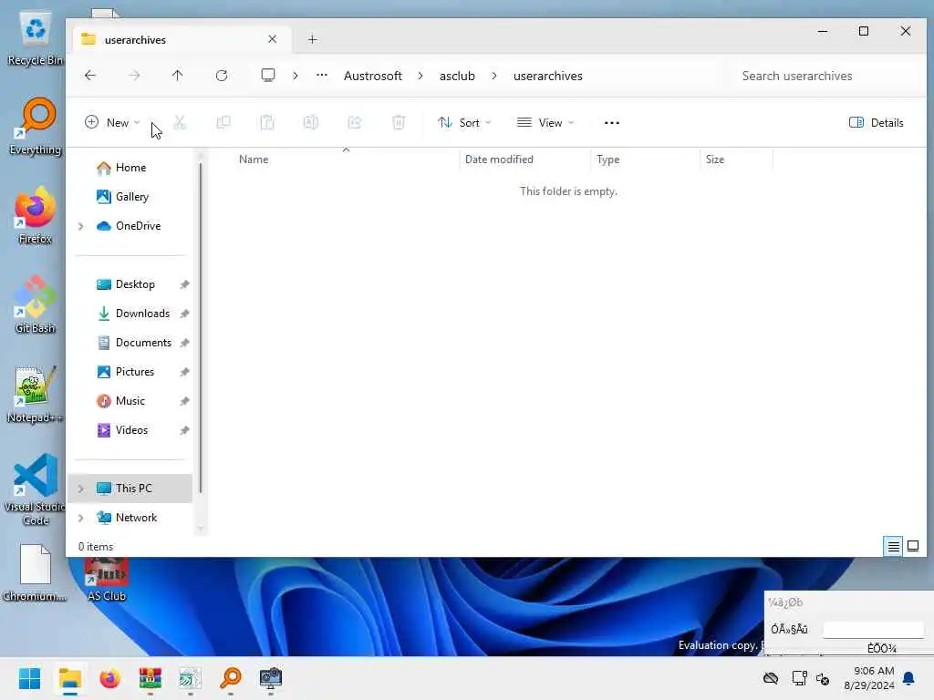
Task: Click the Cut scissors icon
Action: (180, 123)
